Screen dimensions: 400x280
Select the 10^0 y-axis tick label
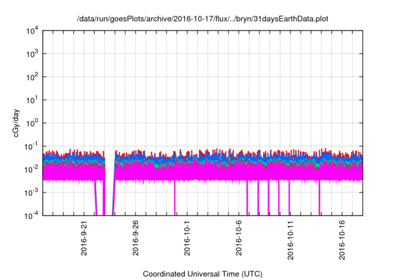(x=32, y=122)
